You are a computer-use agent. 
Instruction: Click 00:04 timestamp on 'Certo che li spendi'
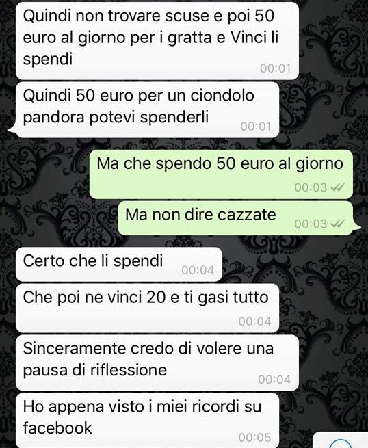pyautogui.click(x=198, y=270)
